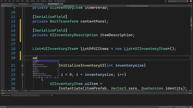The image size is (193, 108).
Task: Choose the AdditionalCanvasShaderChannels IntelliSense suggestion
Action: 45,75
